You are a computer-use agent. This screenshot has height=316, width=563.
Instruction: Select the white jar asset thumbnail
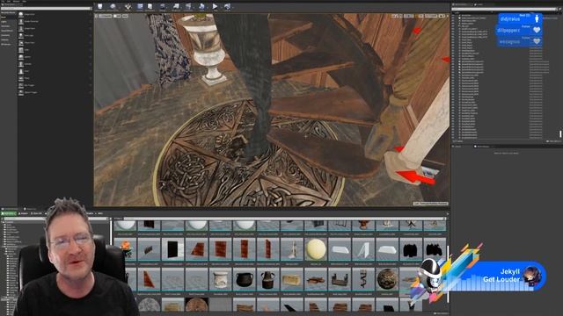coord(221,279)
